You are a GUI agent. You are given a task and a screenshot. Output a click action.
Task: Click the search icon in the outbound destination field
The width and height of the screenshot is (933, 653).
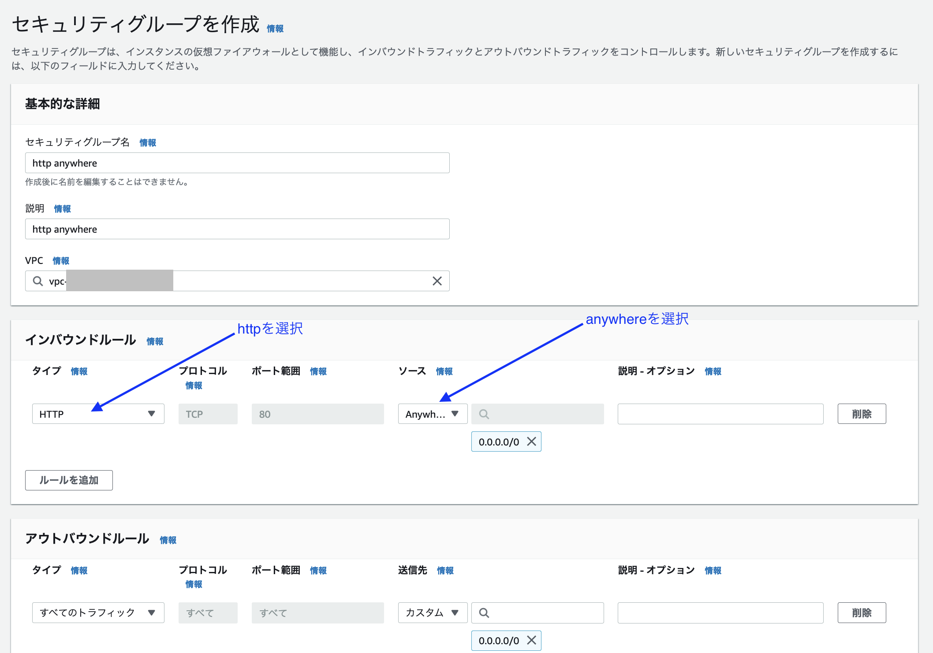point(484,612)
